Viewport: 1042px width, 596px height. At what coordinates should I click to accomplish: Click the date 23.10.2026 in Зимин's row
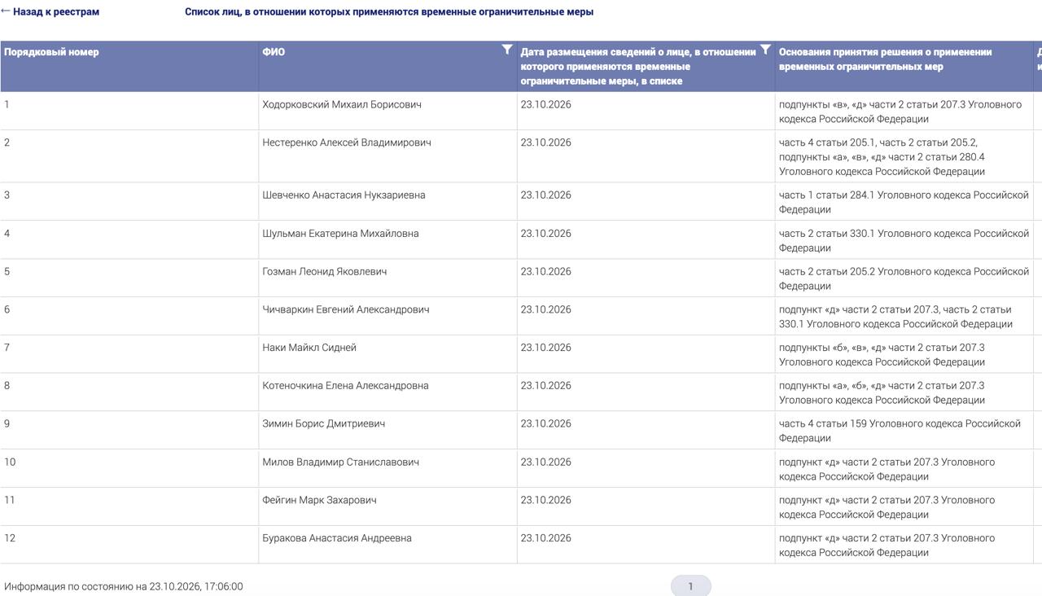[546, 424]
